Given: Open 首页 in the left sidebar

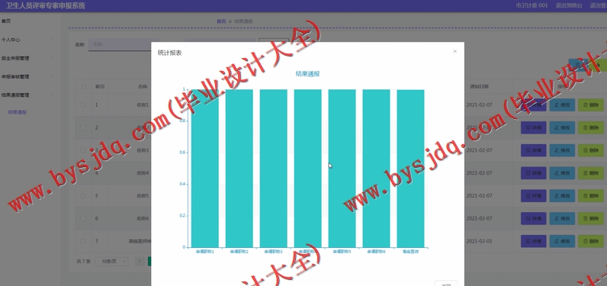Looking at the screenshot, I should coord(6,21).
